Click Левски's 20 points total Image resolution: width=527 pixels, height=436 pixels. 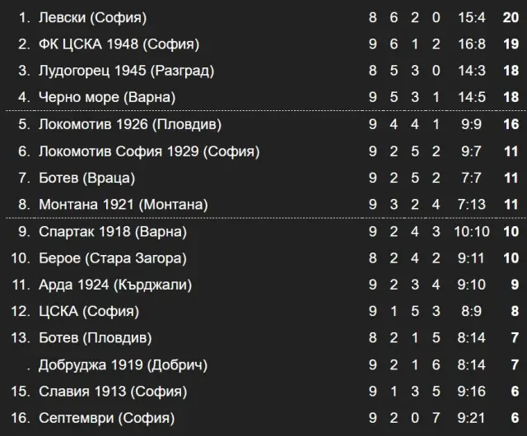click(511, 17)
